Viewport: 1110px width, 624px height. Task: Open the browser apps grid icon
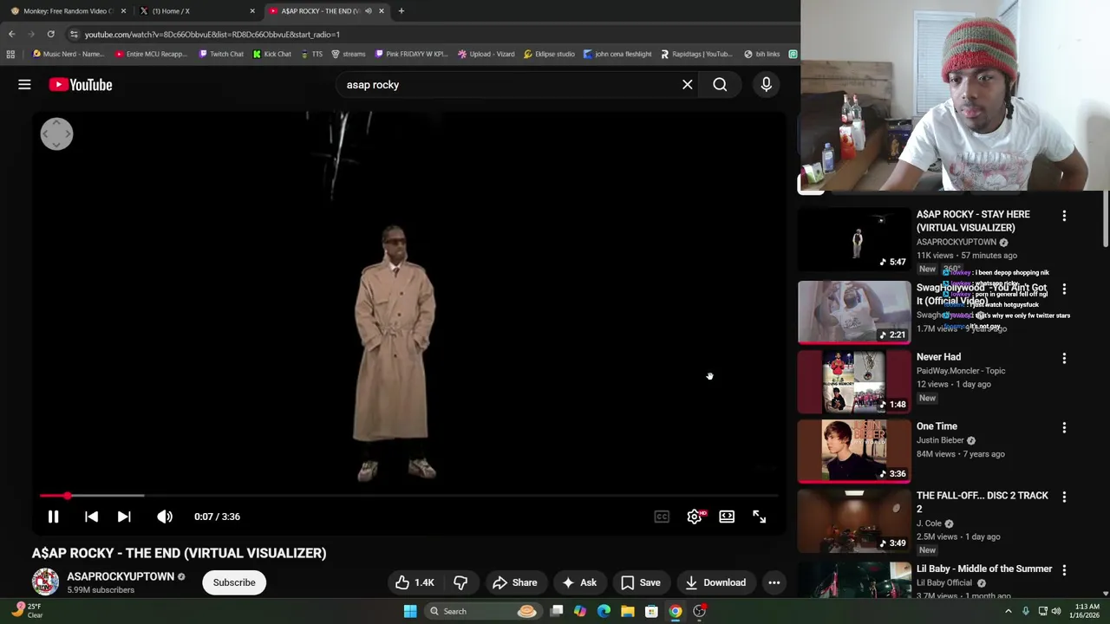click(10, 54)
